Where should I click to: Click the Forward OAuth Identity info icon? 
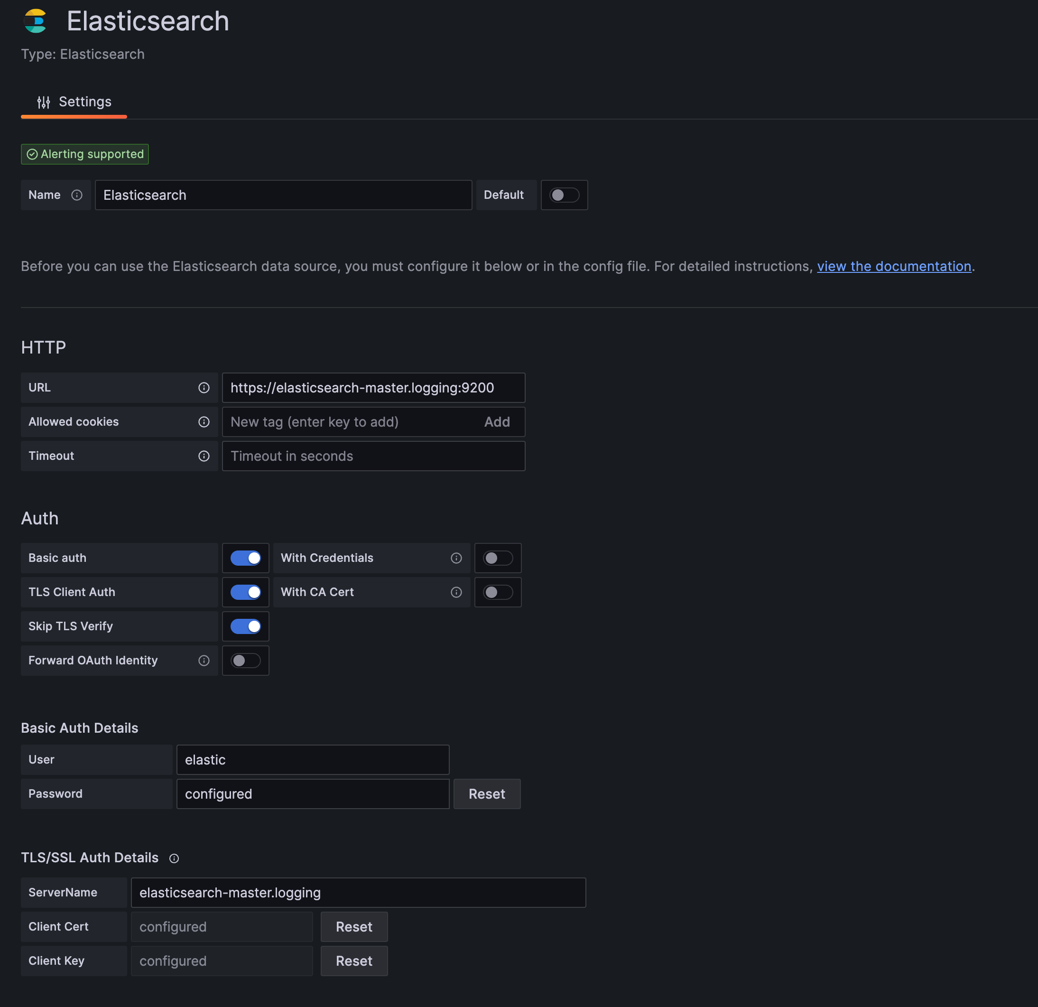204,661
